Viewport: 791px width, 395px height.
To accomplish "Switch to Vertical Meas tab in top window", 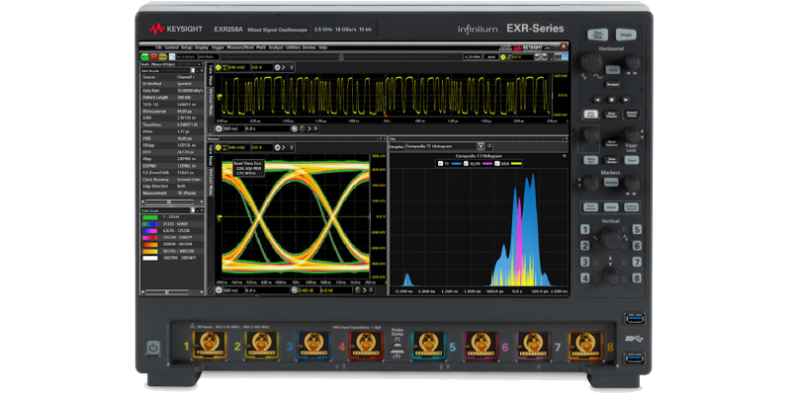I will (x=211, y=103).
